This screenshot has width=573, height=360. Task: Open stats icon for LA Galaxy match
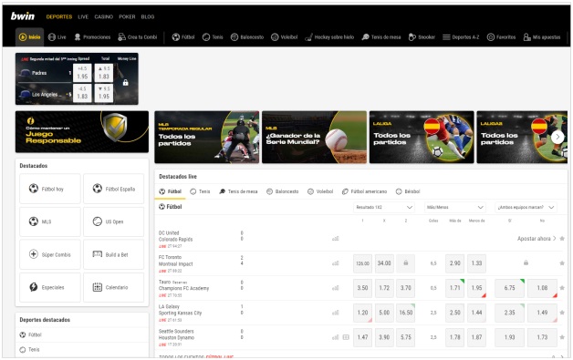click(x=336, y=313)
